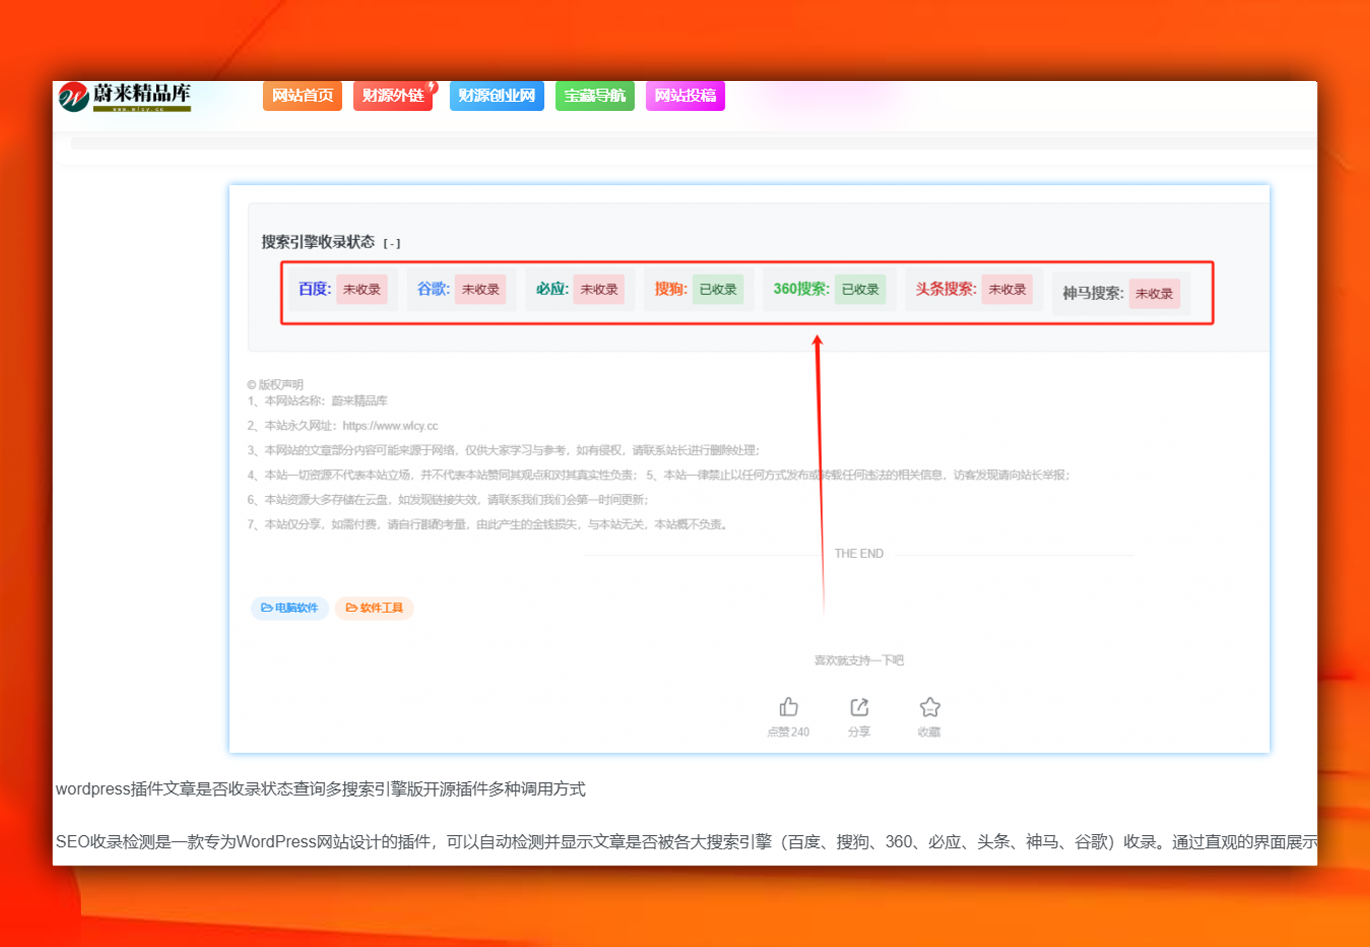The width and height of the screenshot is (1370, 947).
Task: Collapse the 搜索引擎收录状态 section toggle
Action: point(392,244)
